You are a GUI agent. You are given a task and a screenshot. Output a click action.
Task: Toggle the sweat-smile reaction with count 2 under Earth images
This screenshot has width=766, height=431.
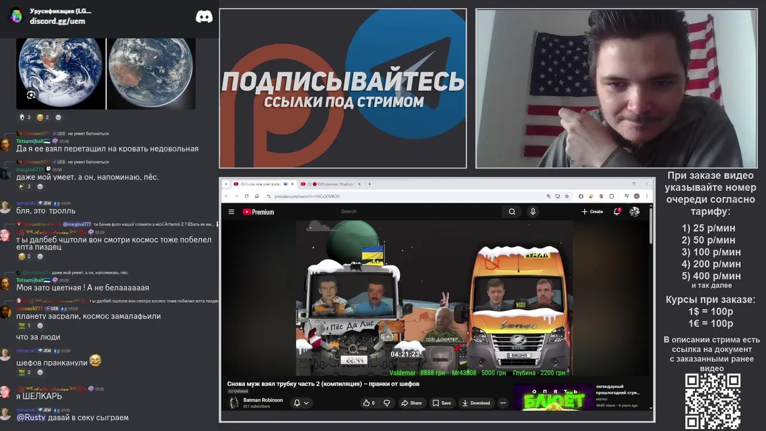(43, 117)
